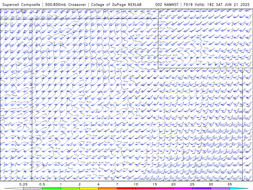This screenshot has height=190, width=253.
Task: Click the legend value label "10"
Action: (x=136, y=184)
